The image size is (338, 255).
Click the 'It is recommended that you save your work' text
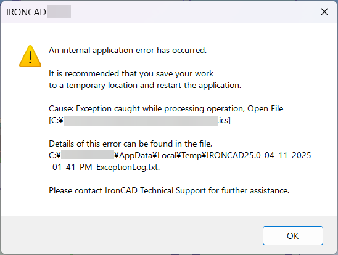click(131, 73)
